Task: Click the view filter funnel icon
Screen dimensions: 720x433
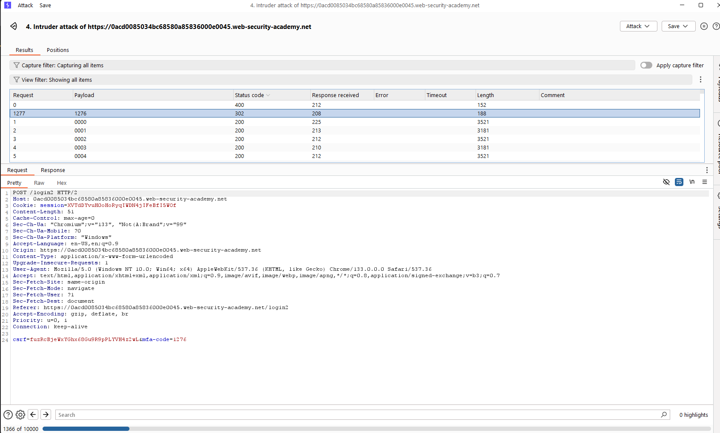Action: [x=17, y=80]
